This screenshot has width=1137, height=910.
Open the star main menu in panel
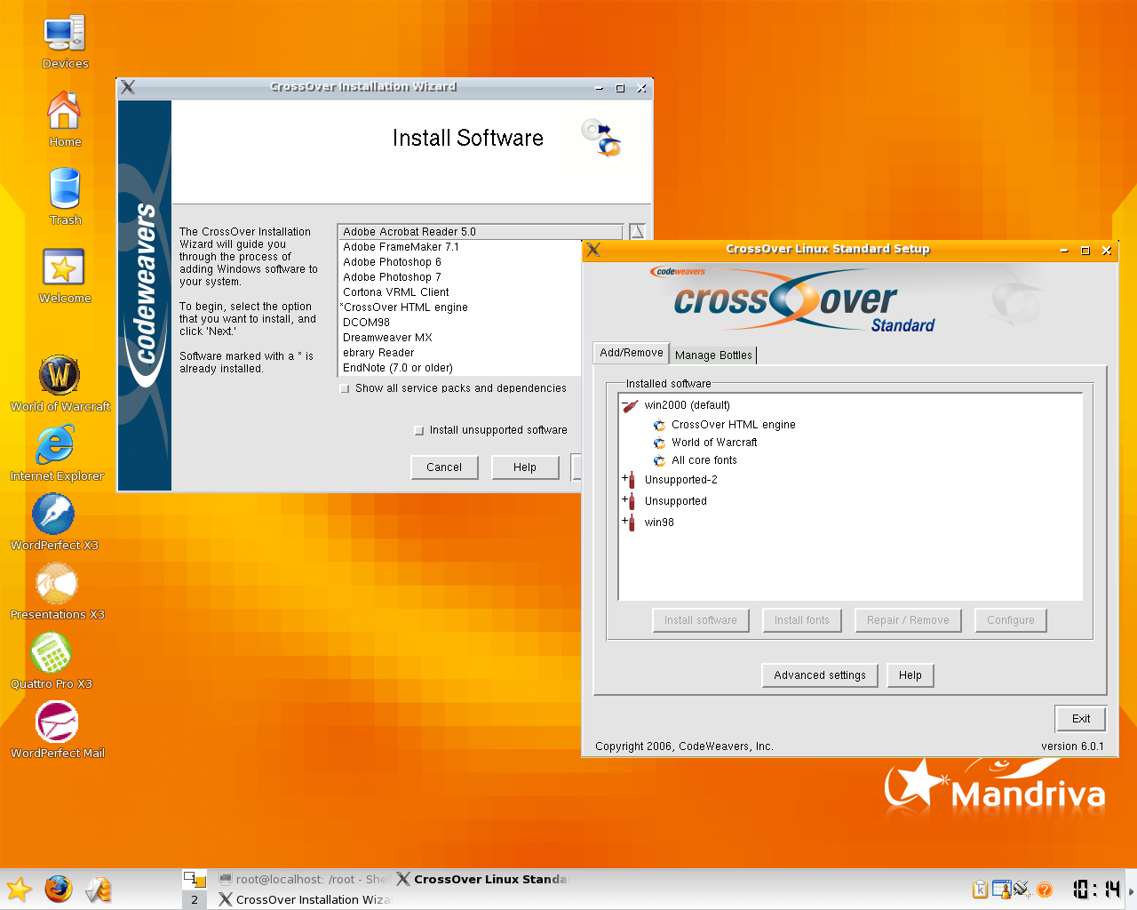coord(19,889)
